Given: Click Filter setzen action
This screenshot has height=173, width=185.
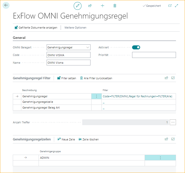Looking at the screenshot, I should click(x=67, y=78).
